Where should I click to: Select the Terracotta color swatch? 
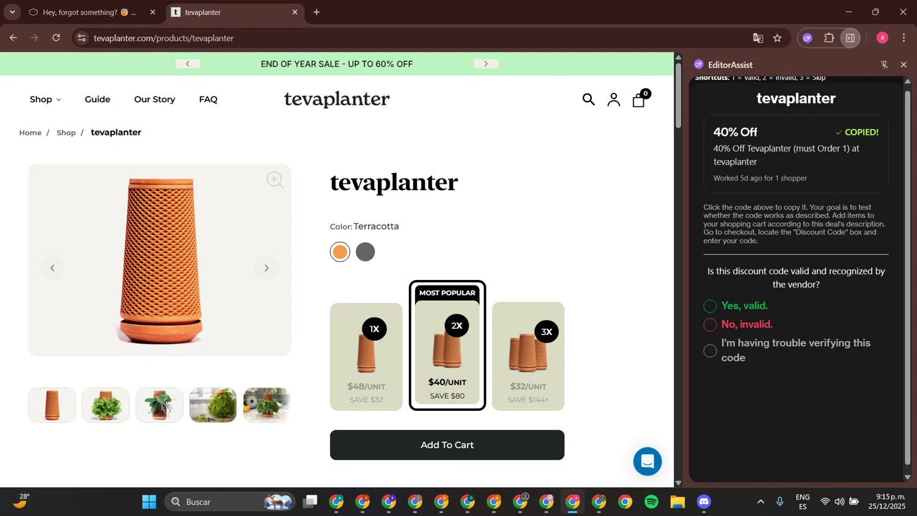pyautogui.click(x=340, y=252)
